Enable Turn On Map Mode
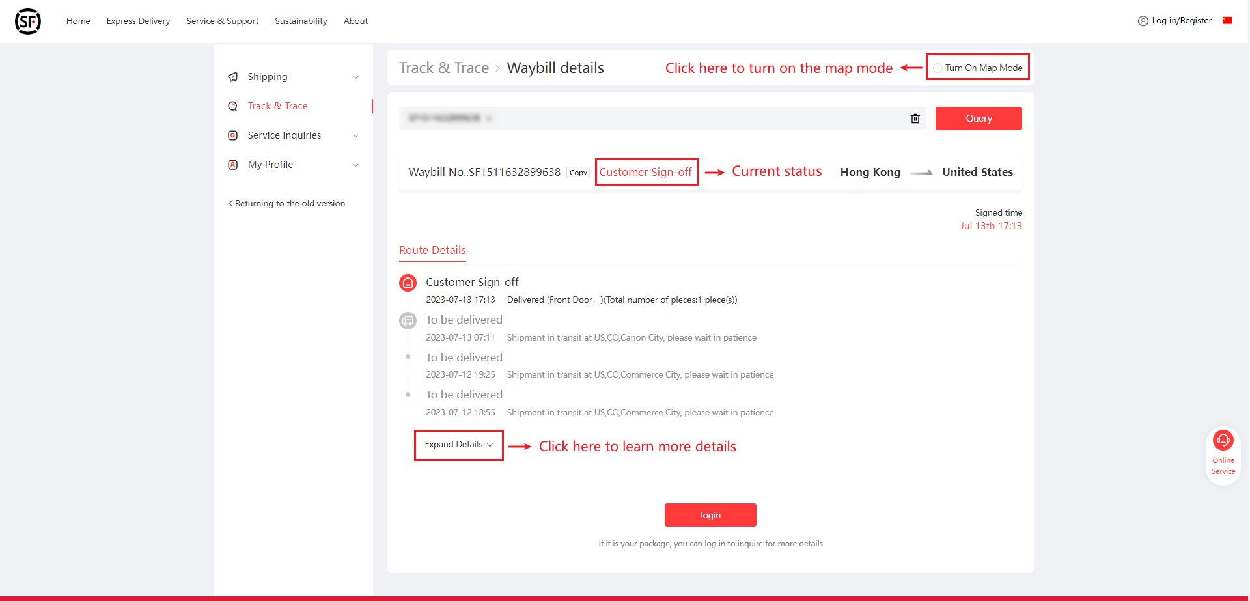 (937, 68)
